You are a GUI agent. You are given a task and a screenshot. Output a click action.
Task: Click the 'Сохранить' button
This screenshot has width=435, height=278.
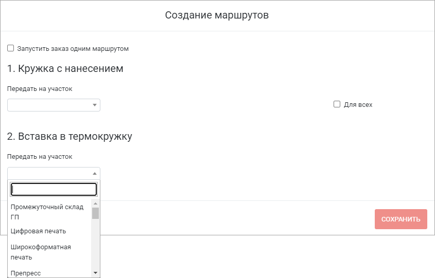pyautogui.click(x=401, y=219)
